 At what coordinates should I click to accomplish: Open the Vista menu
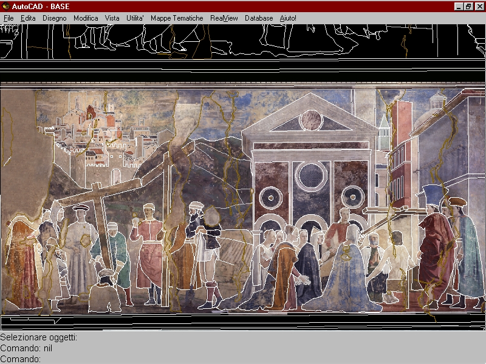[x=112, y=18]
